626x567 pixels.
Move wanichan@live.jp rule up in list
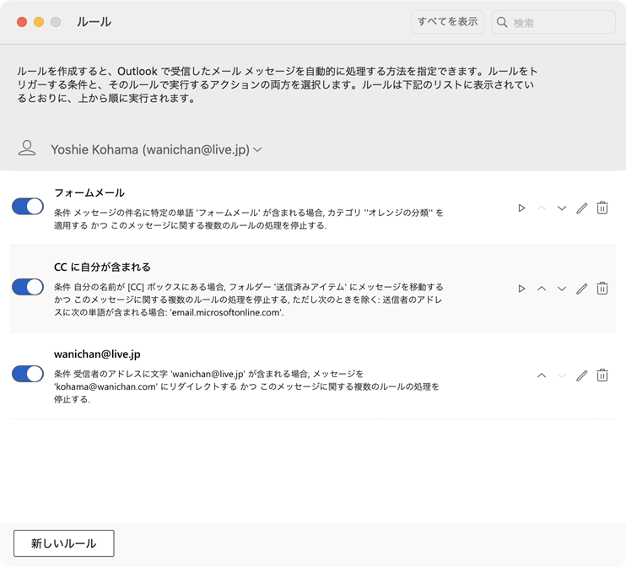coord(542,375)
